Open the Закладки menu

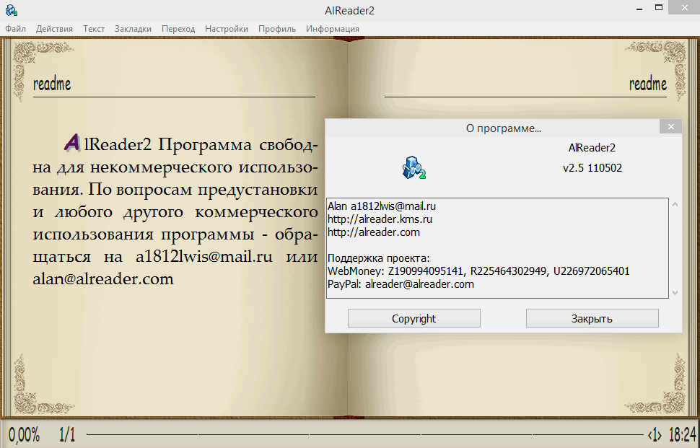click(133, 29)
